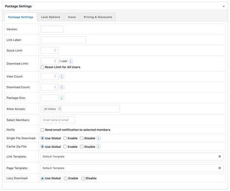Set Lazy Download to Enable
The height and width of the screenshot is (191, 230).
click(x=66, y=178)
